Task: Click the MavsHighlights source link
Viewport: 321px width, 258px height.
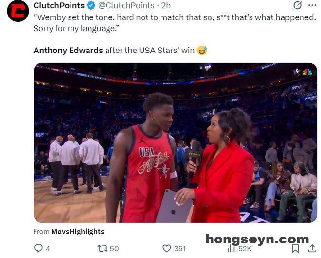Action: coord(78,231)
